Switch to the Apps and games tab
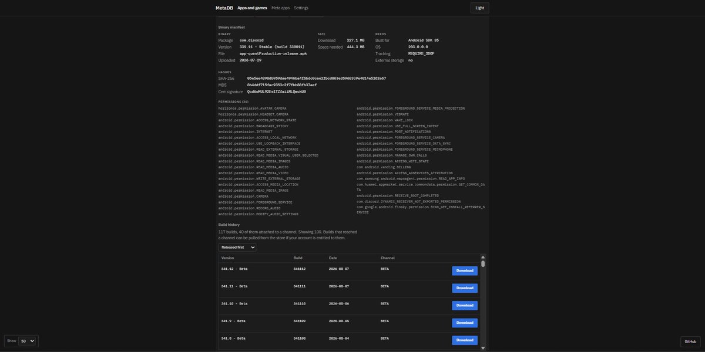 click(x=252, y=8)
